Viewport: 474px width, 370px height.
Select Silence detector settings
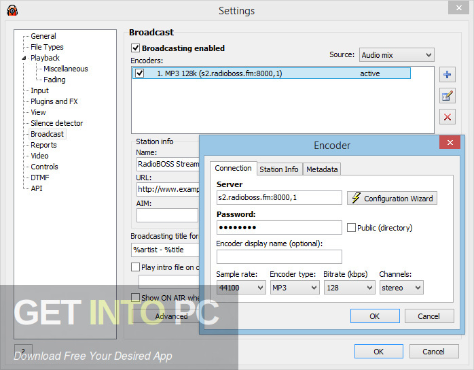tap(56, 123)
